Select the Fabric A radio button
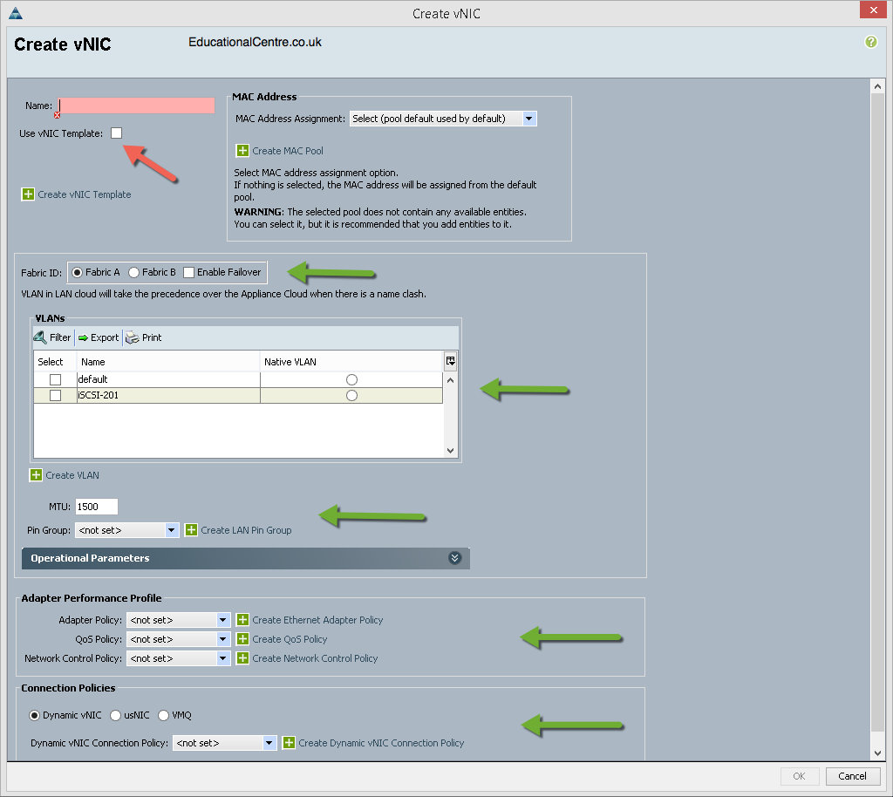The width and height of the screenshot is (893, 797). [77, 272]
